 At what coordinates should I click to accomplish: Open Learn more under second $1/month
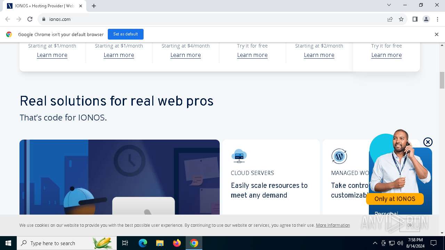(119, 55)
